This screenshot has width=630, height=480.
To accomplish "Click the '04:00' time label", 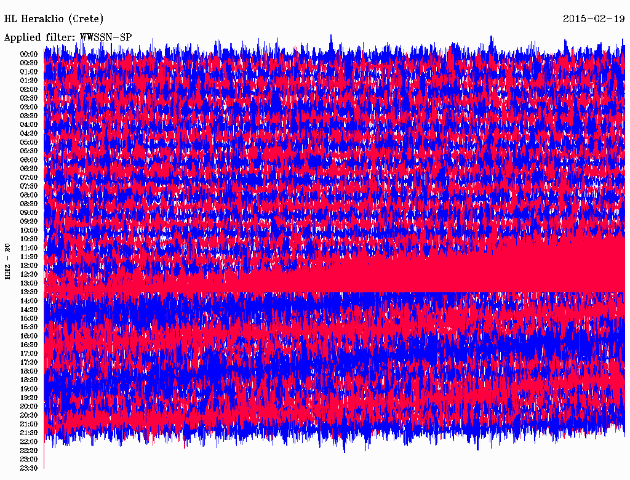I will point(28,125).
